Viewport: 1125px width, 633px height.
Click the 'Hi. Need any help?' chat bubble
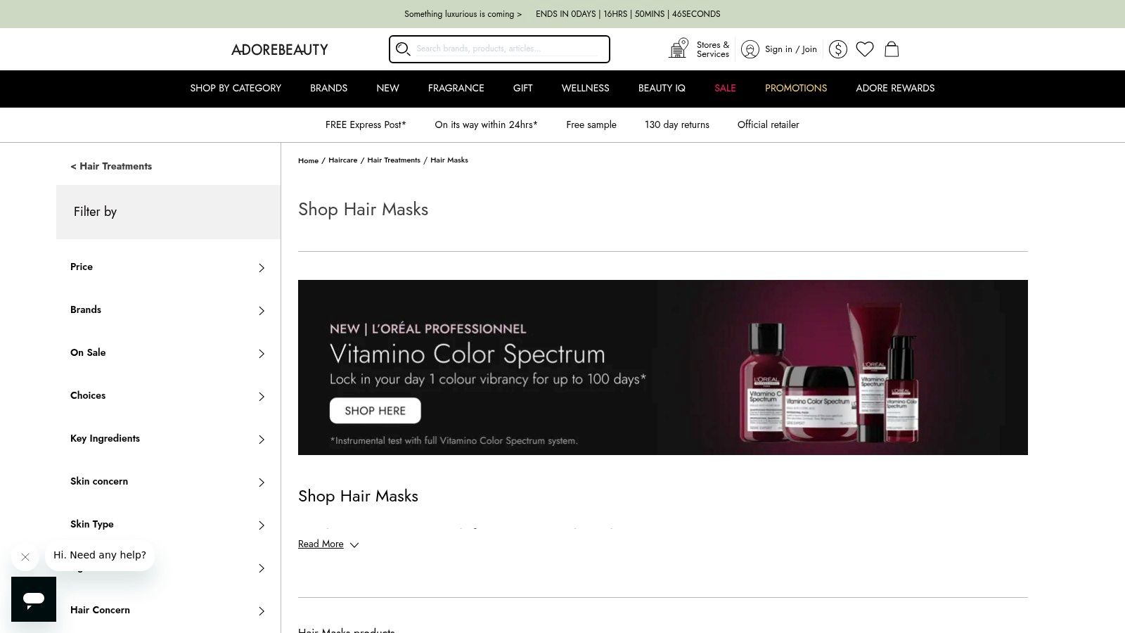coord(100,556)
